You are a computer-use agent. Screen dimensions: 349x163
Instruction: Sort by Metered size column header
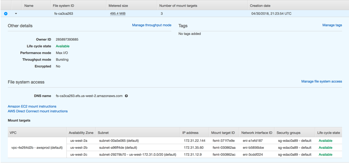(x=118, y=6)
